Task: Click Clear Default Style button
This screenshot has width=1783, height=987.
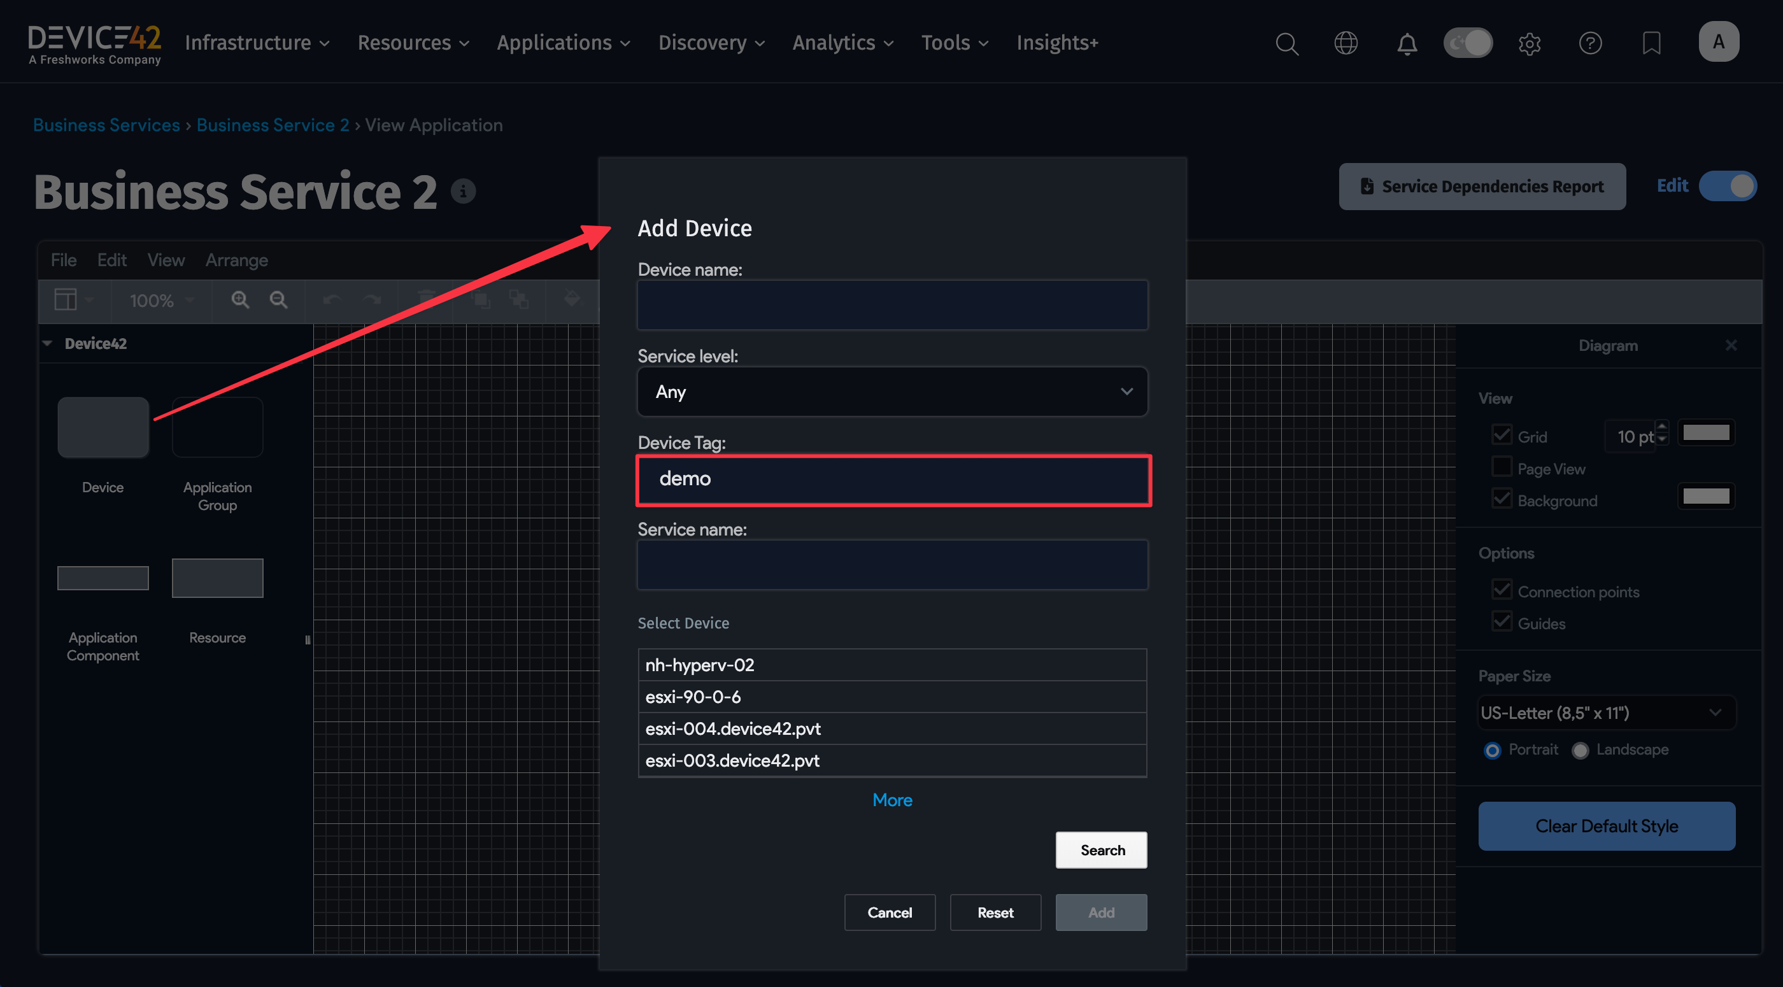Action: point(1607,827)
